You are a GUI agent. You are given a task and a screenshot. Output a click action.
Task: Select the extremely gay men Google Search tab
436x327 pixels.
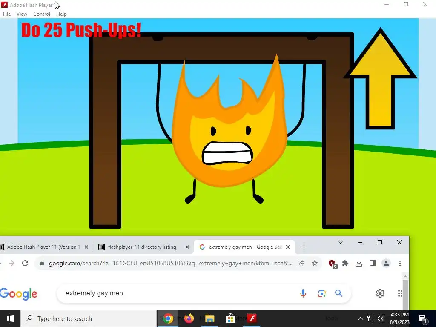click(x=245, y=247)
